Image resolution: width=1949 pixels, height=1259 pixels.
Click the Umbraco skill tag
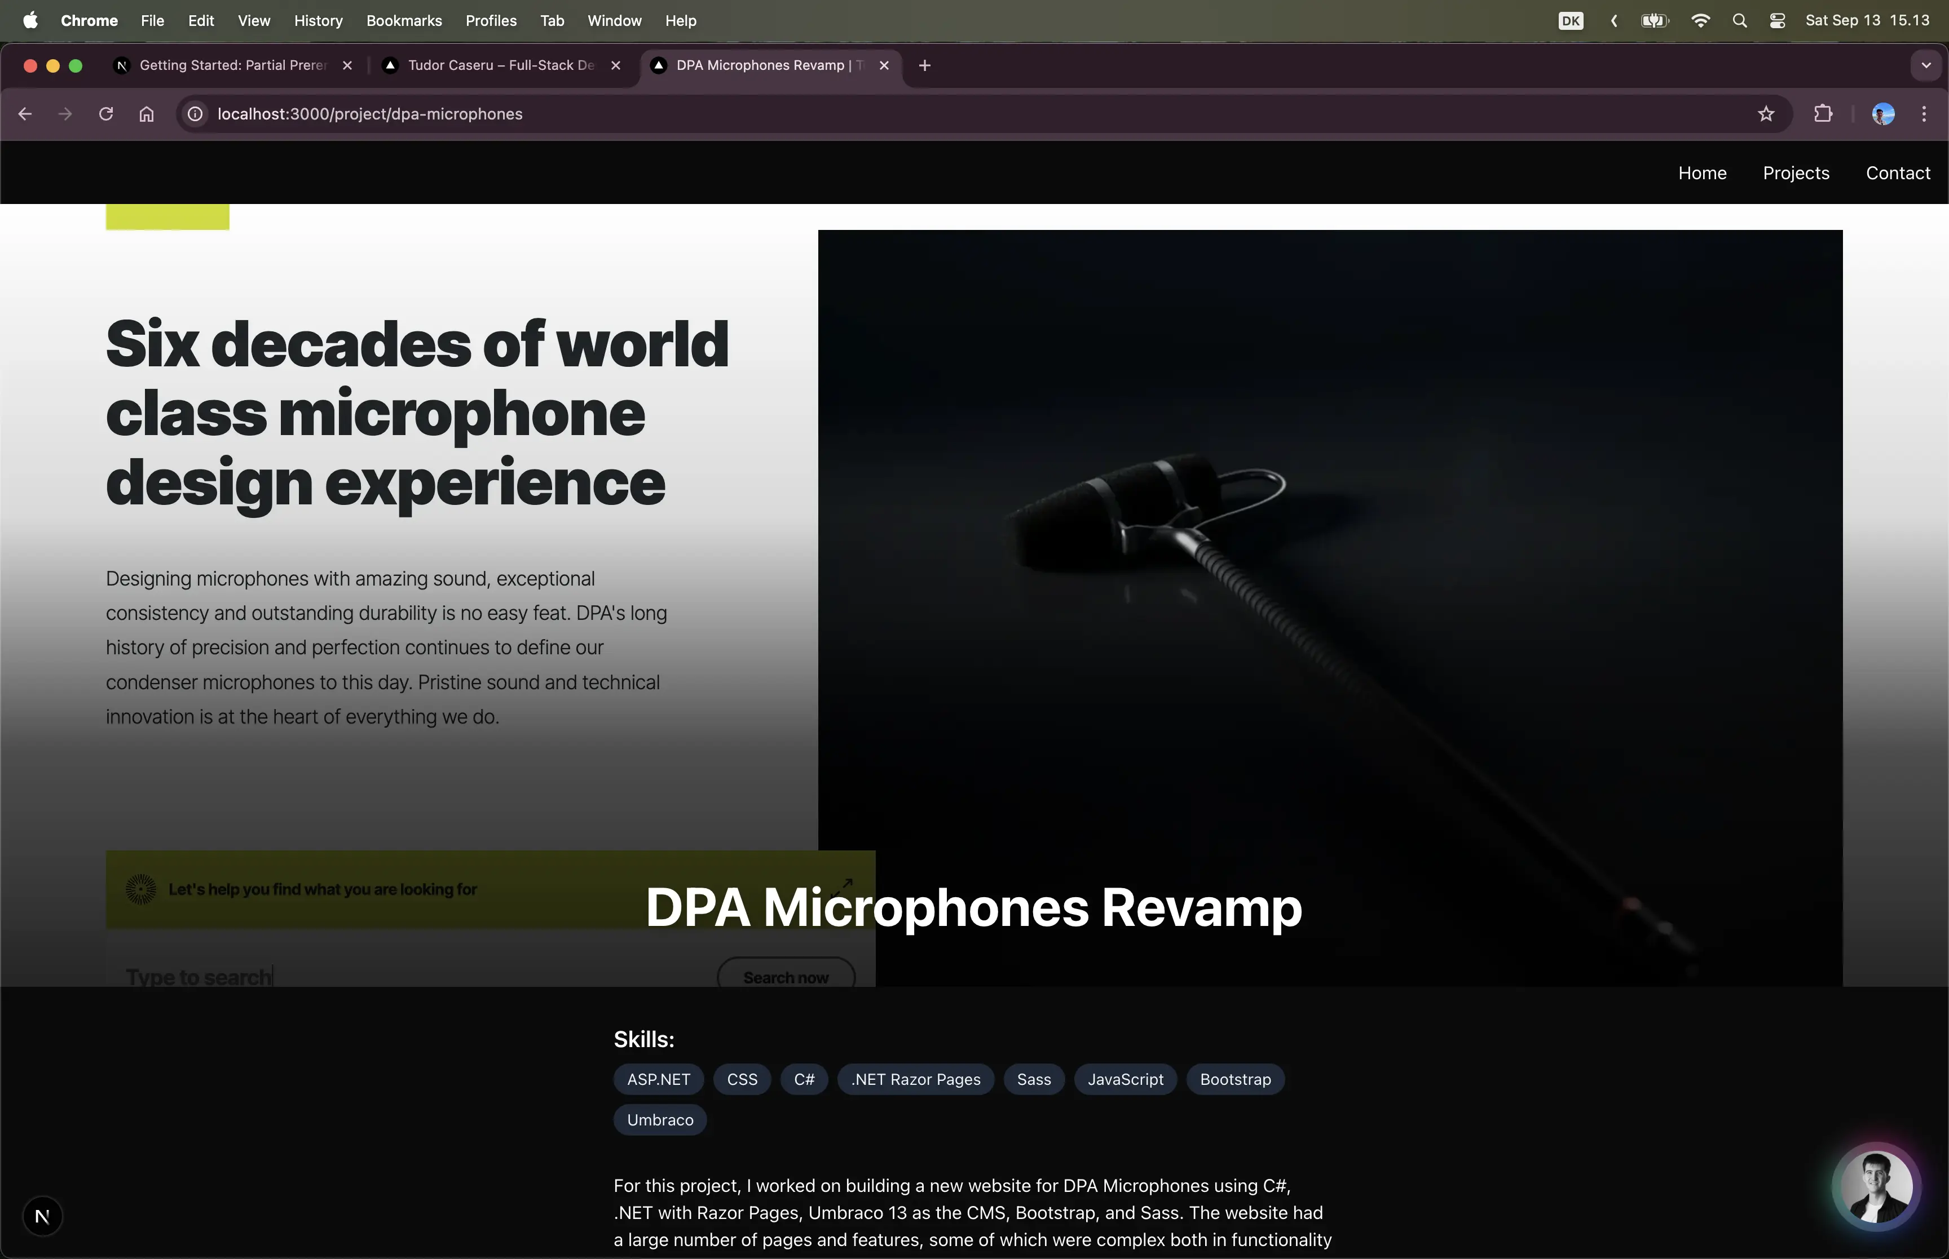click(659, 1120)
